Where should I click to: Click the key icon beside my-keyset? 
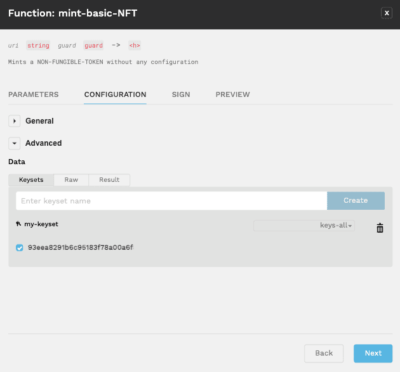click(x=18, y=224)
